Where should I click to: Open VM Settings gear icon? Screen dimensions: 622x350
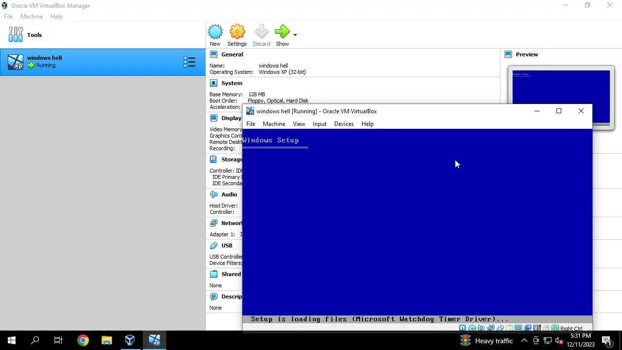click(x=237, y=32)
